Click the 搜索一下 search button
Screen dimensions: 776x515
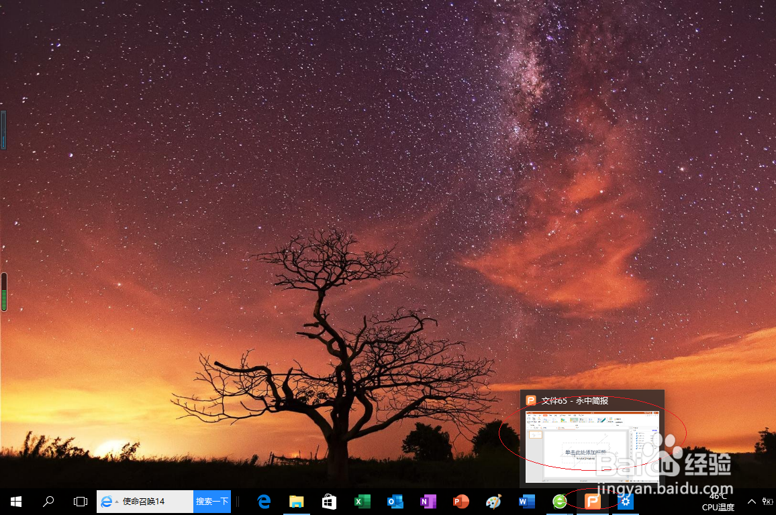(x=212, y=502)
